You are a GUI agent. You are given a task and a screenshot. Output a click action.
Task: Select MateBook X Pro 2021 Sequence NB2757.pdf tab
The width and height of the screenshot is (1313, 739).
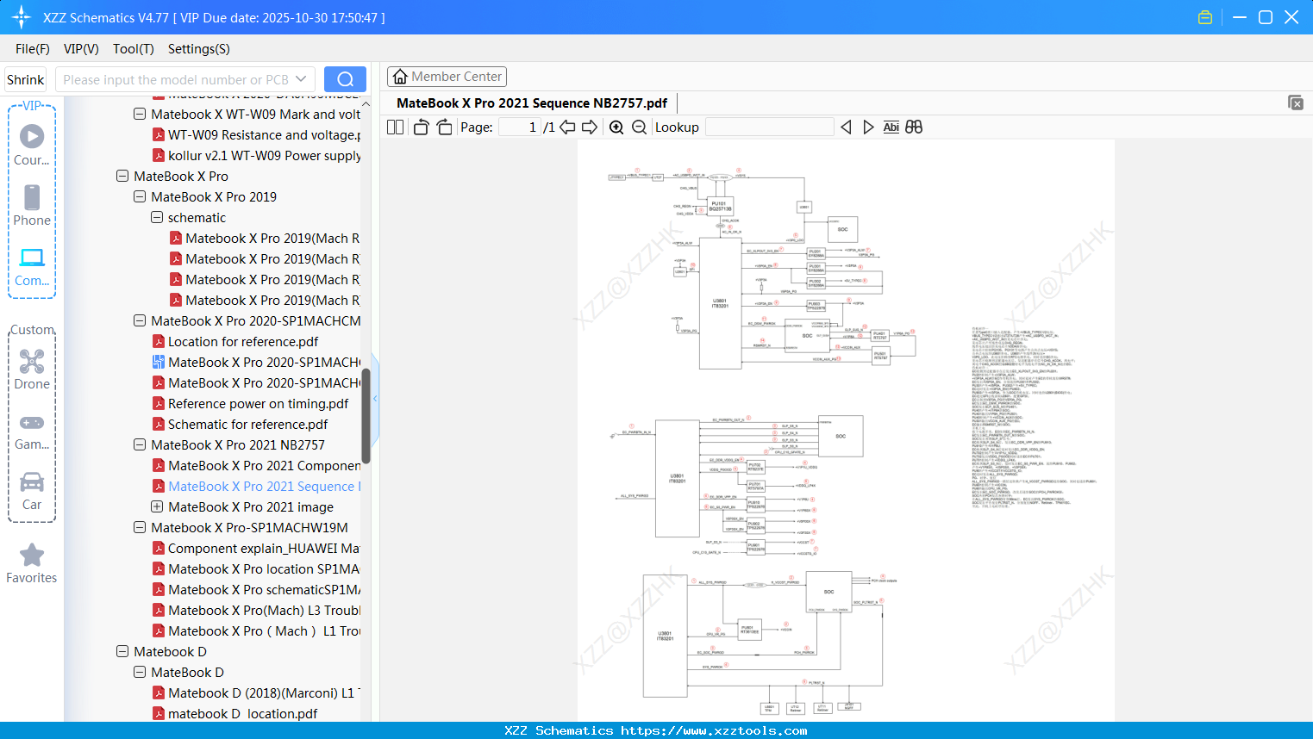point(532,103)
